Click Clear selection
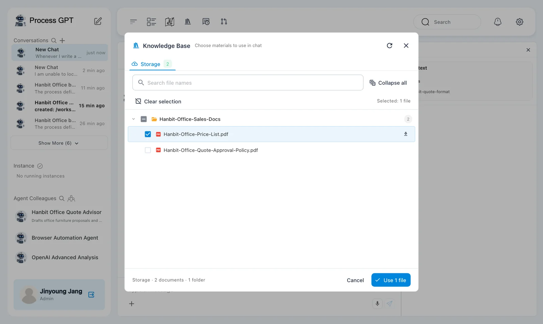This screenshot has height=324, width=543. (x=158, y=101)
